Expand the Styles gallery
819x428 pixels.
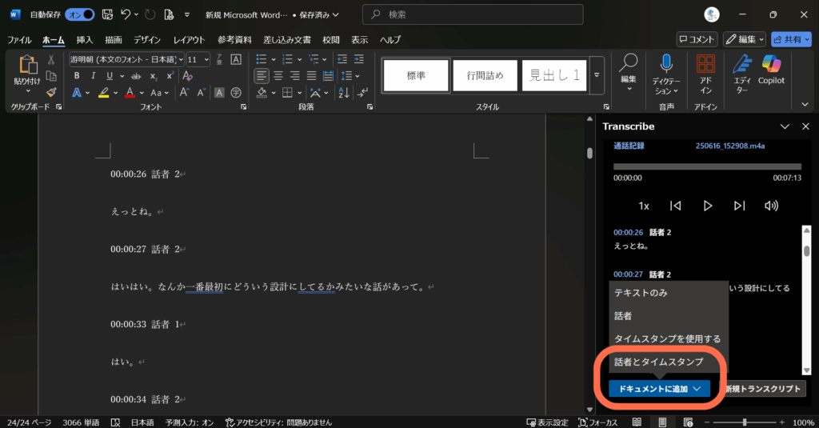597,76
